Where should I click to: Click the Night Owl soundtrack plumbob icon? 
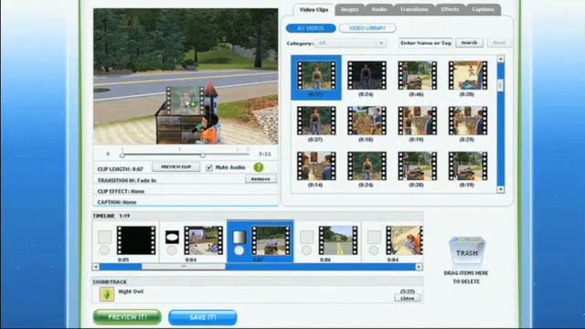tap(107, 294)
